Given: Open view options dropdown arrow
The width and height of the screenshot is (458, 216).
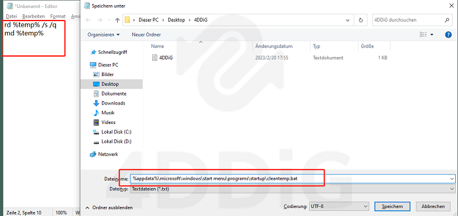Looking at the screenshot, I should click(x=432, y=35).
